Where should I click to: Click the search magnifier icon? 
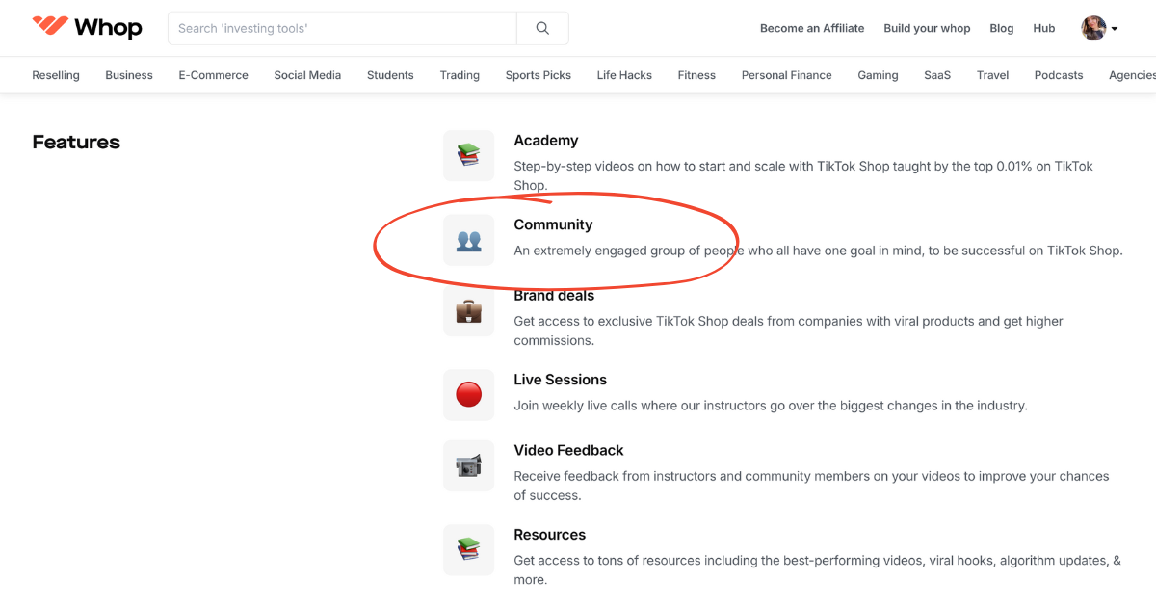[x=542, y=28]
